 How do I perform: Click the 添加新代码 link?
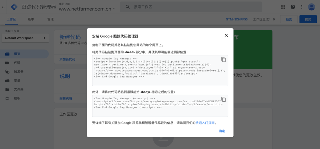click(67, 59)
